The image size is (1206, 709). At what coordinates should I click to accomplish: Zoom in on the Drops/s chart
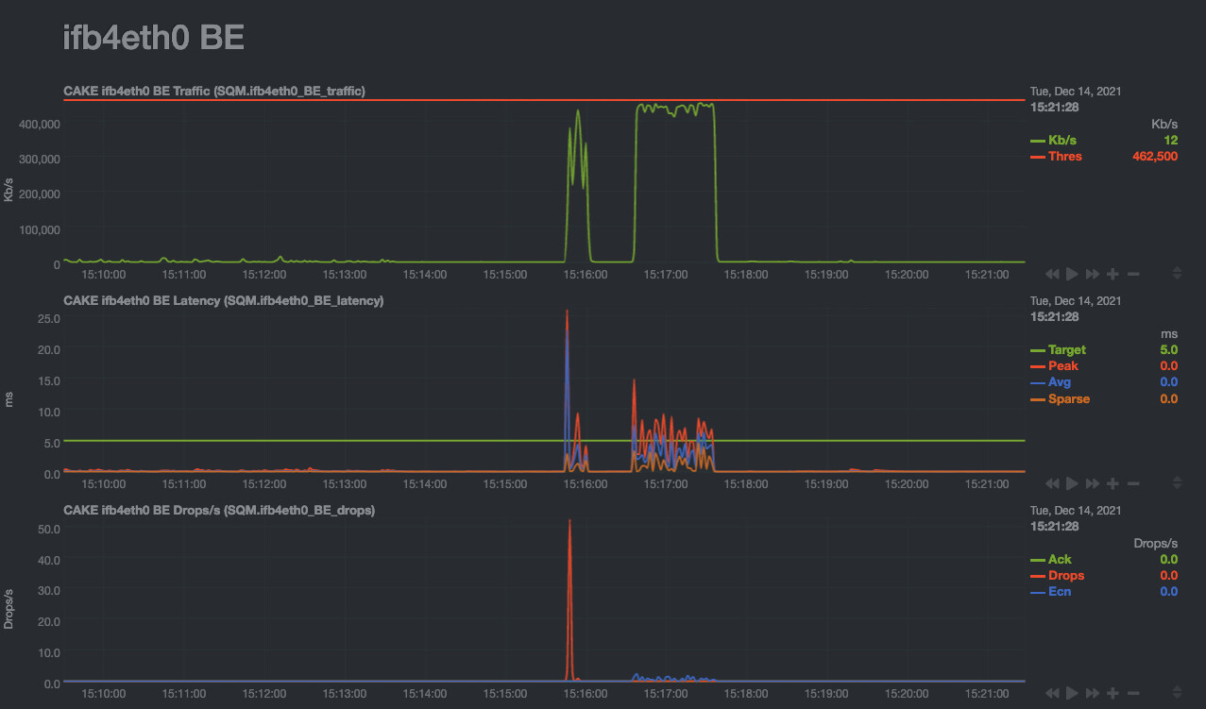pos(1113,693)
